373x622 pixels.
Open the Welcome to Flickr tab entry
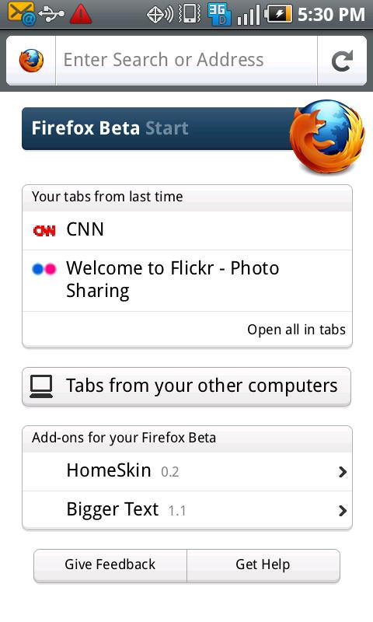tap(187, 281)
